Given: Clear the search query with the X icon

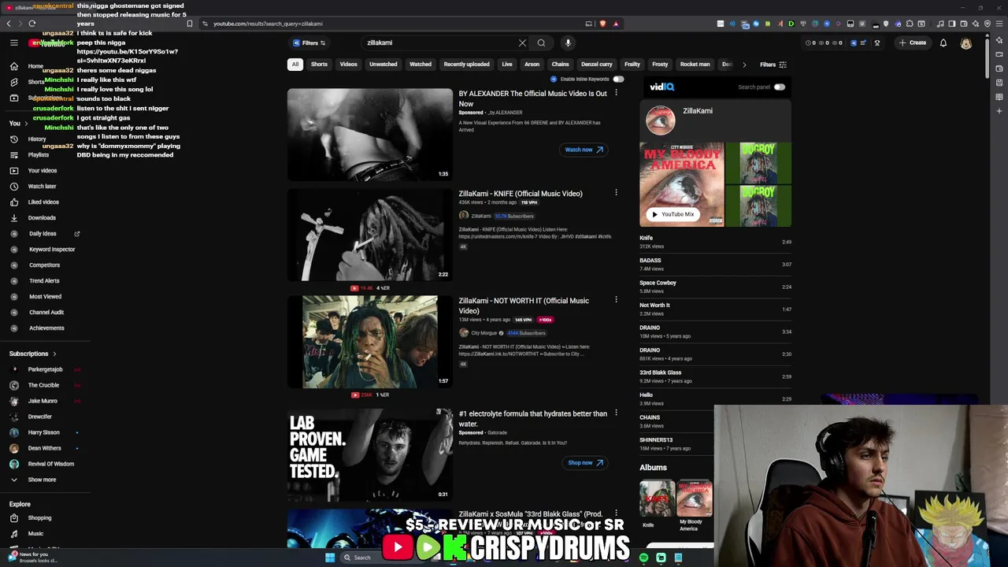Looking at the screenshot, I should pos(522,43).
